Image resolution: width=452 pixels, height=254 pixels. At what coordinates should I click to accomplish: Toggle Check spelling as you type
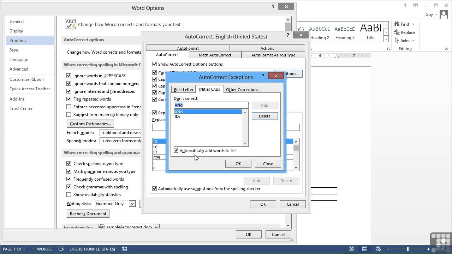[69, 163]
